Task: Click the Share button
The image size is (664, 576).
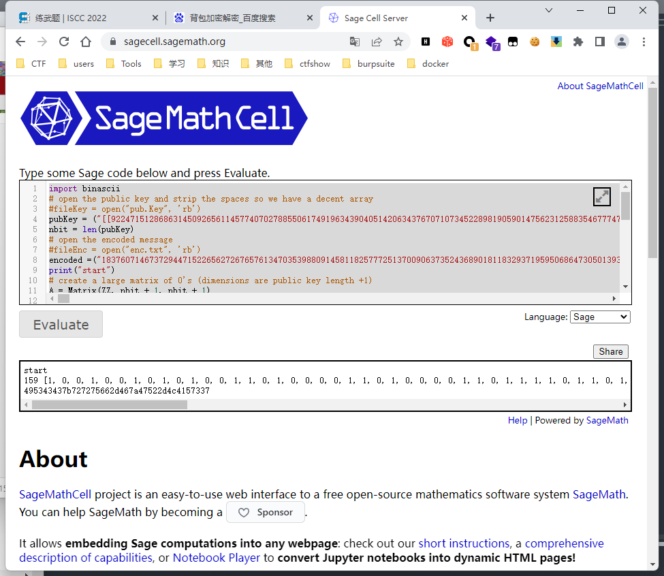Action: (611, 352)
